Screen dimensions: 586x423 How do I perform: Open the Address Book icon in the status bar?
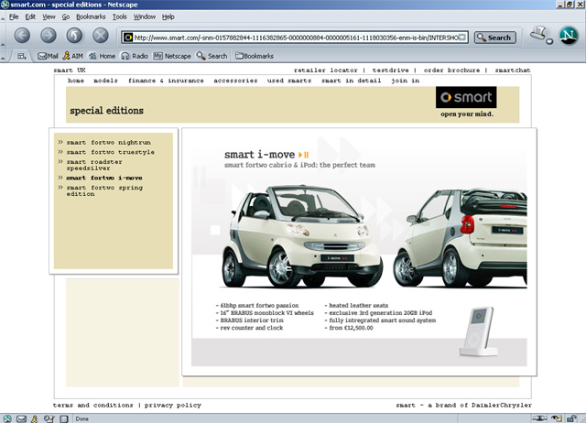tap(64, 419)
